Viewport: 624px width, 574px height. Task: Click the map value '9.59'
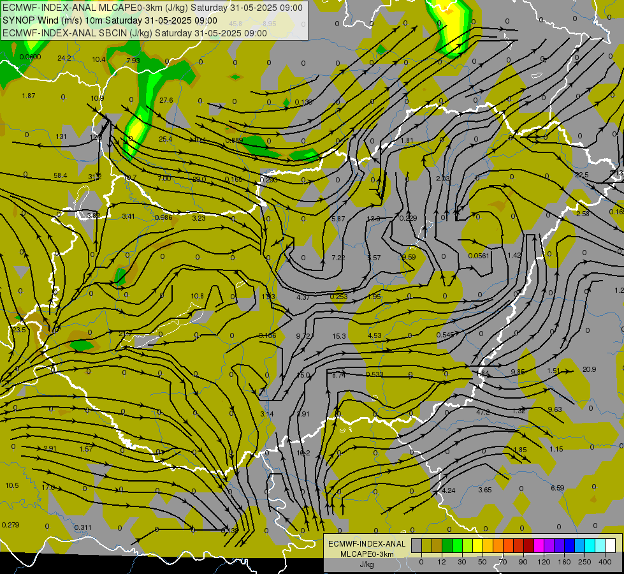409,257
